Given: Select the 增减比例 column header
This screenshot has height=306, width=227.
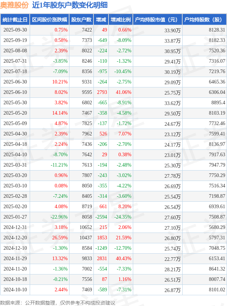Looking at the screenshot, I should click(121, 20).
